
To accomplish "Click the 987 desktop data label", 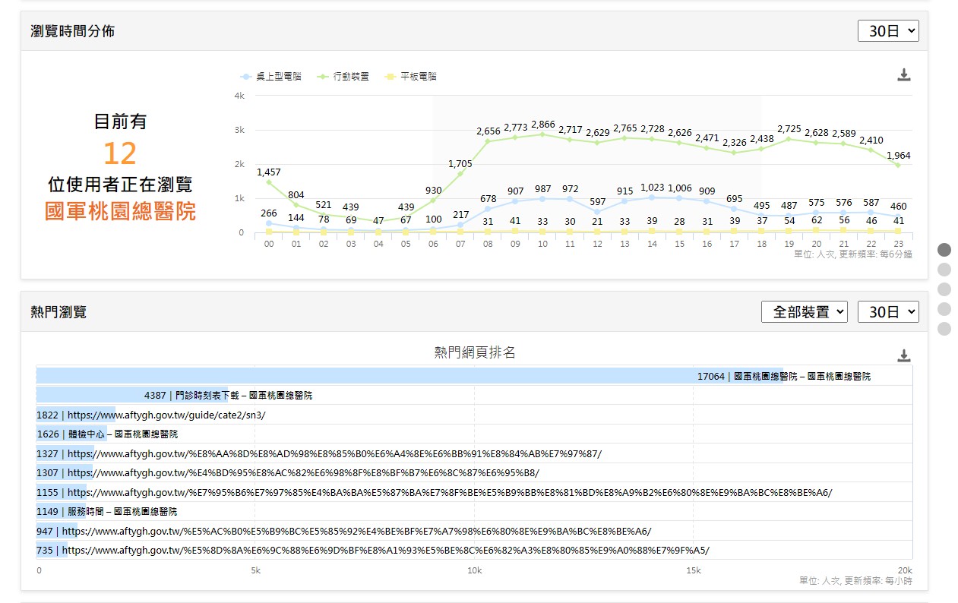I will pyautogui.click(x=543, y=189).
